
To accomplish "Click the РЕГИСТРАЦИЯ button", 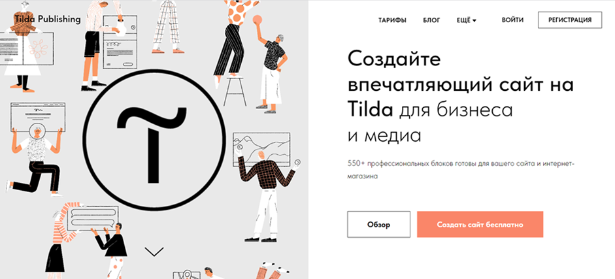I will (570, 20).
